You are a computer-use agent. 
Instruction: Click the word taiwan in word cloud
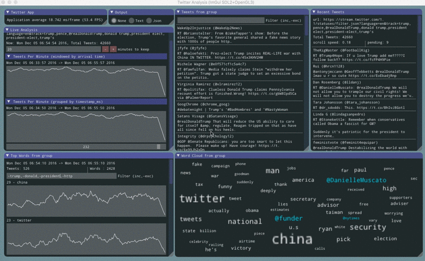click(334, 212)
